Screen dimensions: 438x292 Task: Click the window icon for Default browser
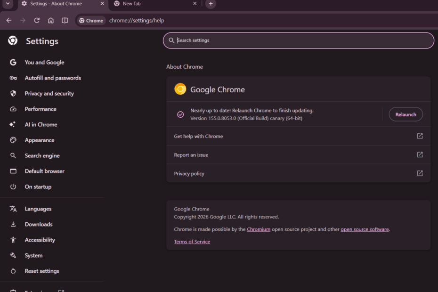click(13, 171)
